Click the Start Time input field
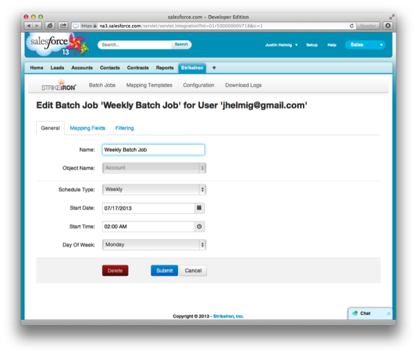The width and height of the screenshot is (417, 355). [x=149, y=226]
